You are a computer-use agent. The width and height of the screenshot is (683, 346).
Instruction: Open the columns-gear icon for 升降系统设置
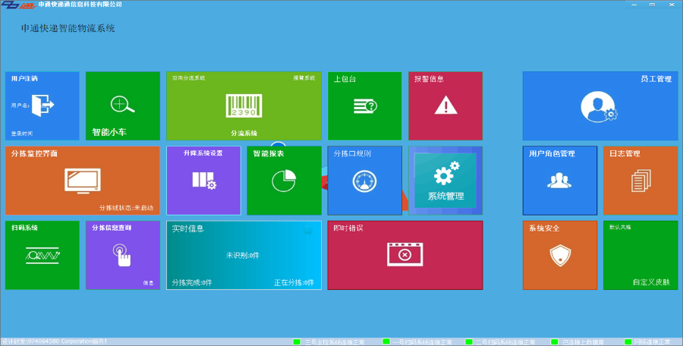pyautogui.click(x=204, y=181)
